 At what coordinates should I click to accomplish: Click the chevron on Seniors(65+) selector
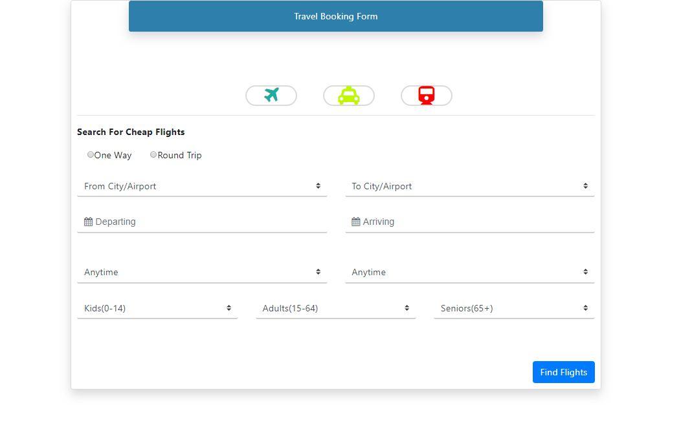[x=585, y=307]
